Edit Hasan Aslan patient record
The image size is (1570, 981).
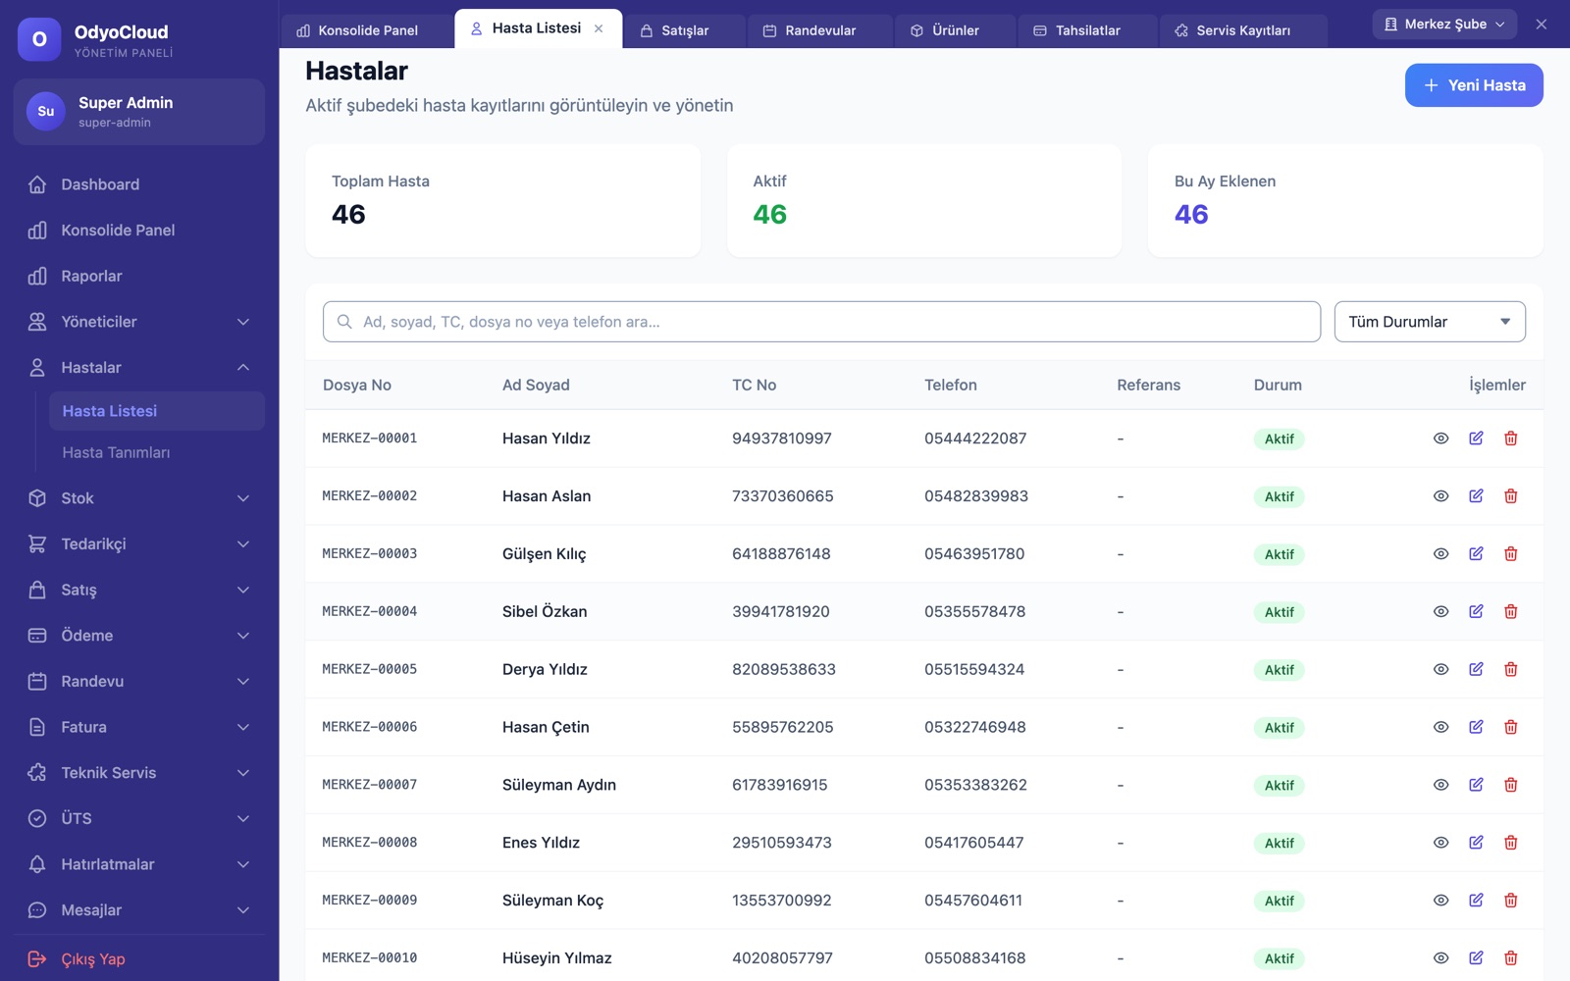click(x=1476, y=496)
